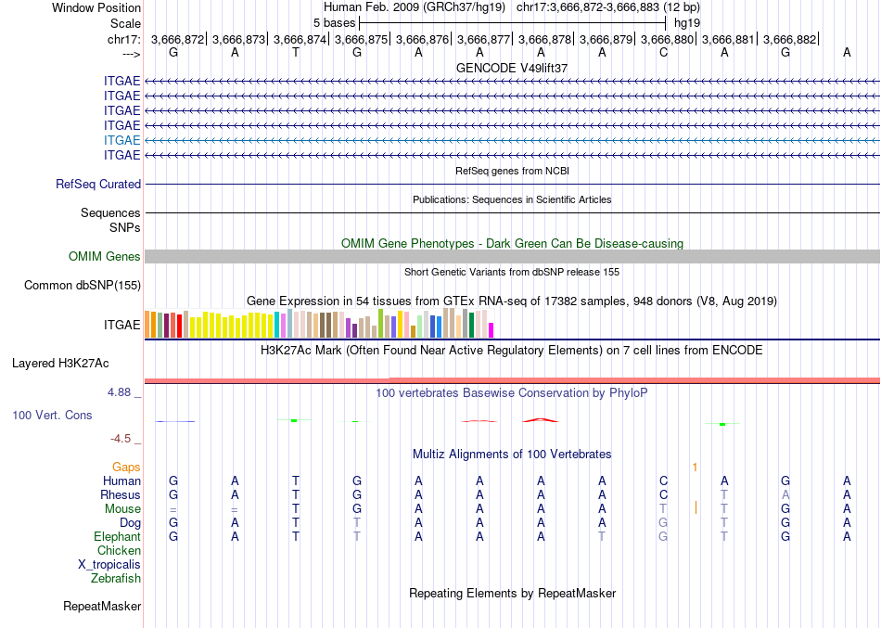Open the GENCODE V49lift37 track title
This screenshot has width=881, height=628.
pos(512,68)
